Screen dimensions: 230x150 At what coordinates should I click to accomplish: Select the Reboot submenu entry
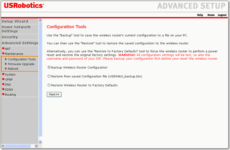[13, 69]
